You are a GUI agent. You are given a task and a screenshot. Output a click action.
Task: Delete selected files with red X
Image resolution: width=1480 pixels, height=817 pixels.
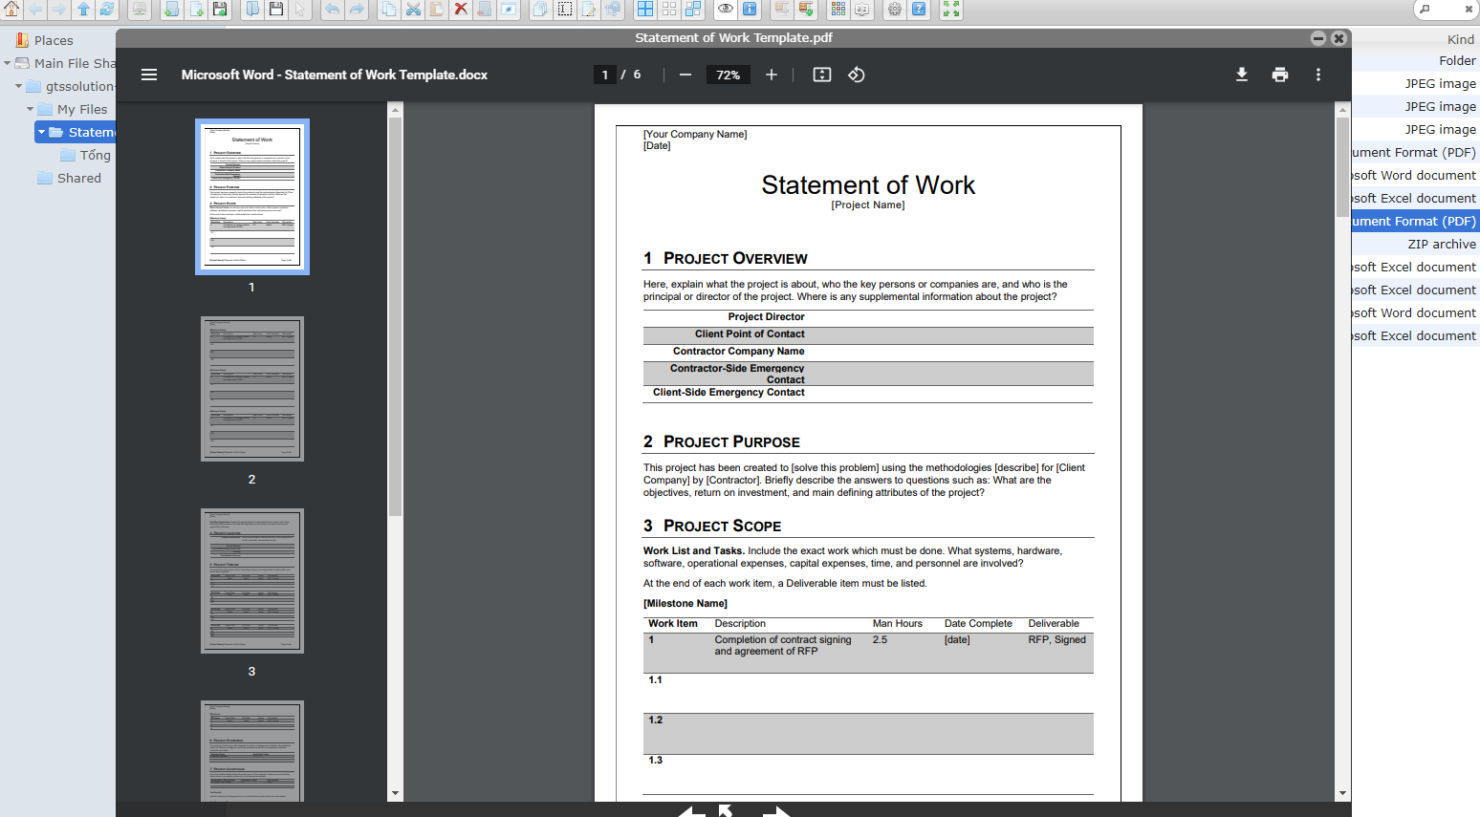(x=461, y=10)
